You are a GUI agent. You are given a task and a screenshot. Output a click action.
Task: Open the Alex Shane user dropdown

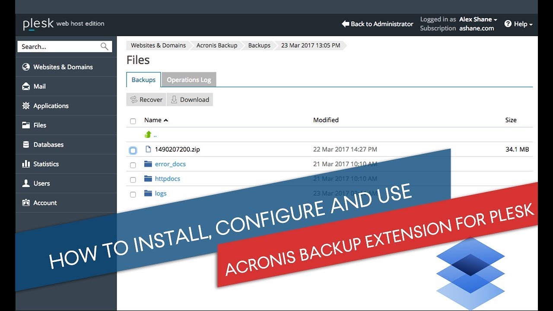pos(478,19)
